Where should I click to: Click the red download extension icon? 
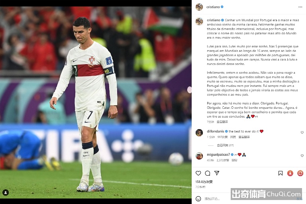[x=290, y=173]
